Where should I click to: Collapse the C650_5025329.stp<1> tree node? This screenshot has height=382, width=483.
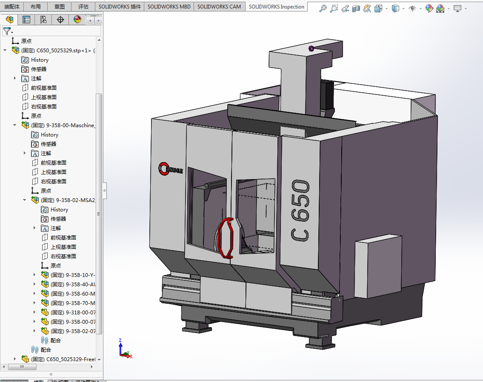click(x=5, y=50)
